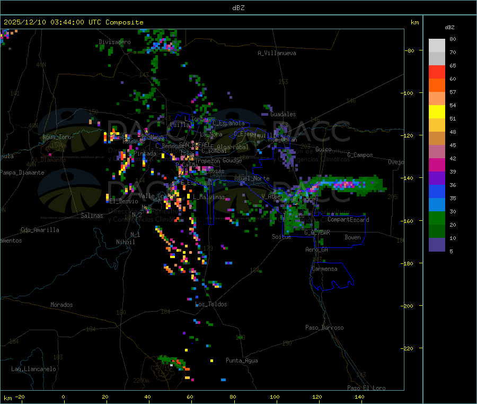Pick the purple 36-39 dBZ legend swatch
The width and height of the screenshot is (477, 404).
tap(437, 178)
